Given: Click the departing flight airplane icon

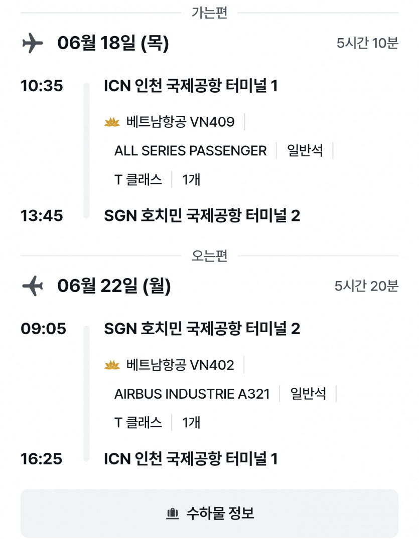Looking at the screenshot, I should coord(33,43).
